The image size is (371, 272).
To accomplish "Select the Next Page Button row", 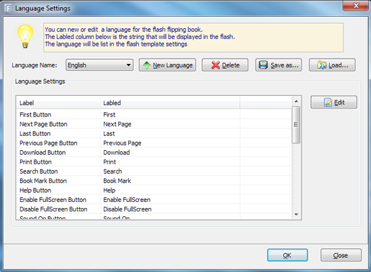I will (154, 124).
